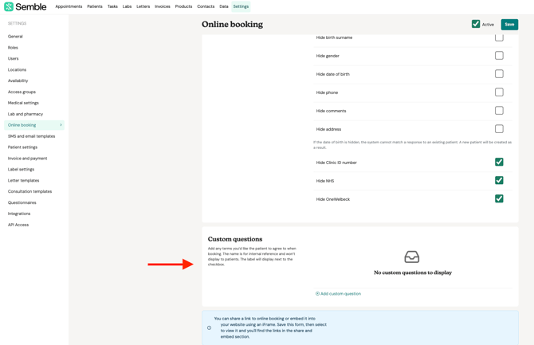The width and height of the screenshot is (534, 345).
Task: Uncheck the Hide NHS checkbox
Action: pos(499,181)
